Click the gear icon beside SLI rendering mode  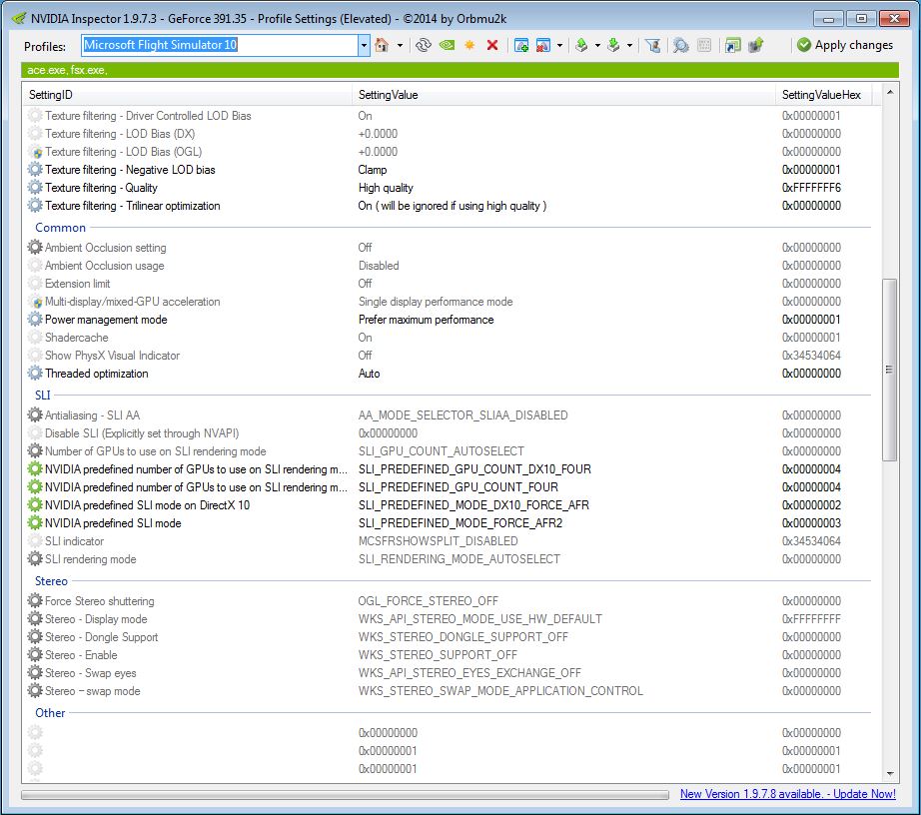[x=35, y=558]
